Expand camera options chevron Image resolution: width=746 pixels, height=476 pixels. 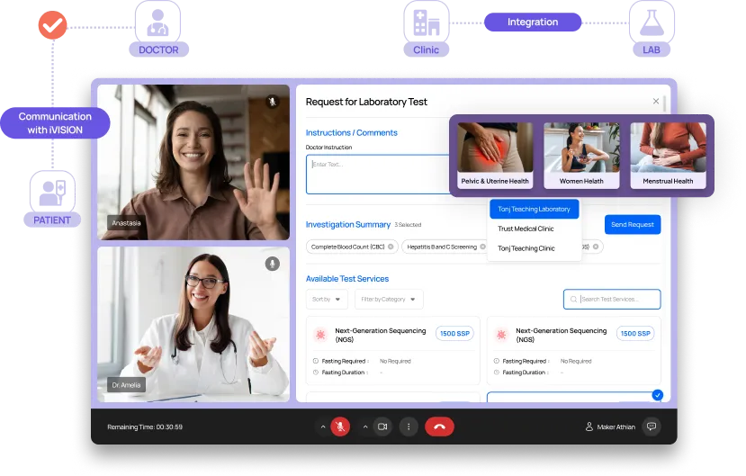[365, 427]
